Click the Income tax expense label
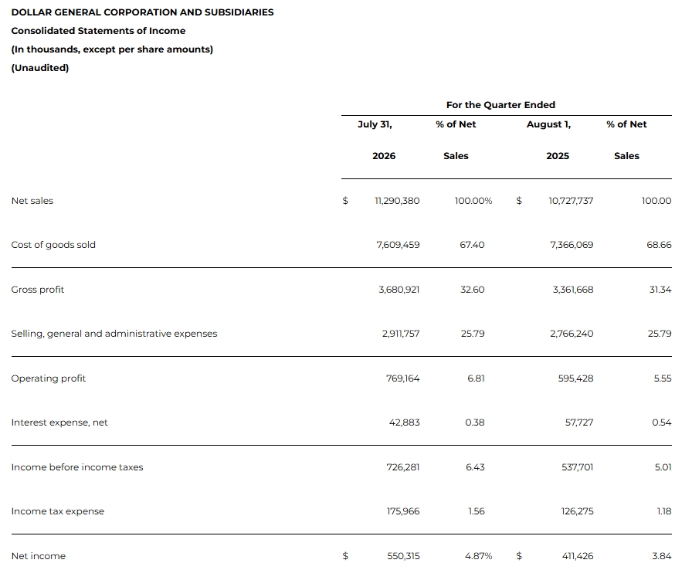This screenshot has height=570, width=692. [58, 511]
